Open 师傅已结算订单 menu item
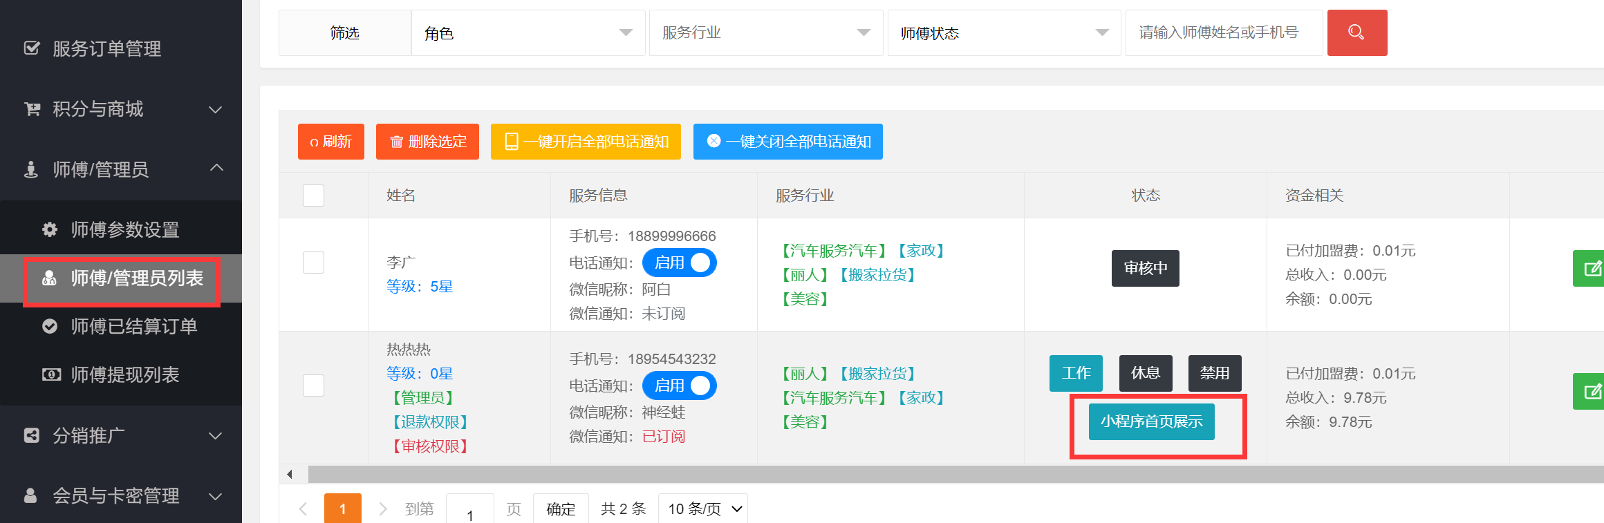Image resolution: width=1604 pixels, height=523 pixels. click(x=133, y=326)
